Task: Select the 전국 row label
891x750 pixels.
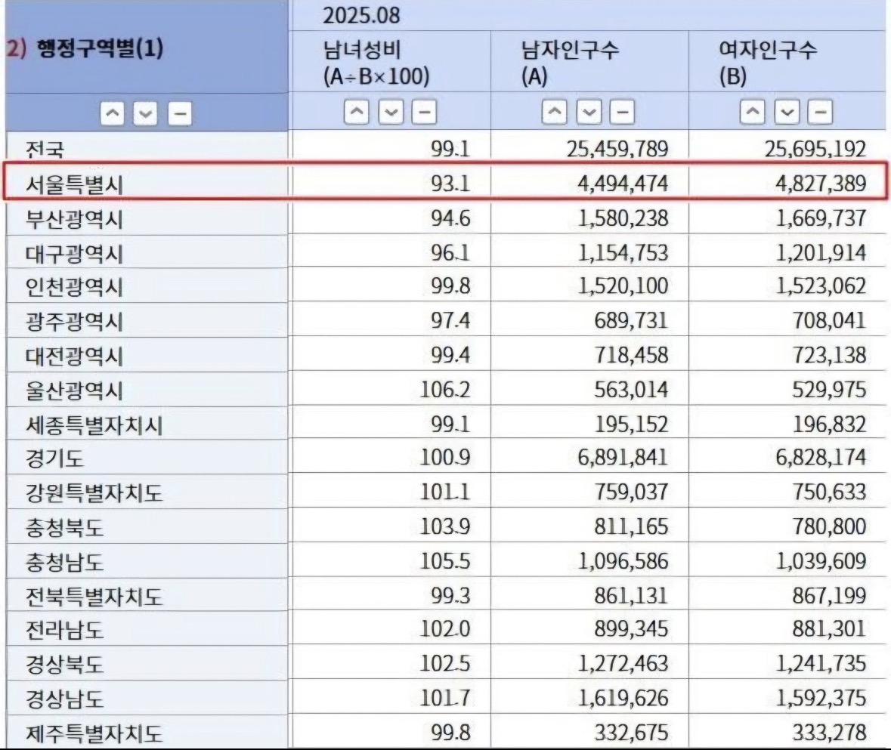Action: coord(46,149)
